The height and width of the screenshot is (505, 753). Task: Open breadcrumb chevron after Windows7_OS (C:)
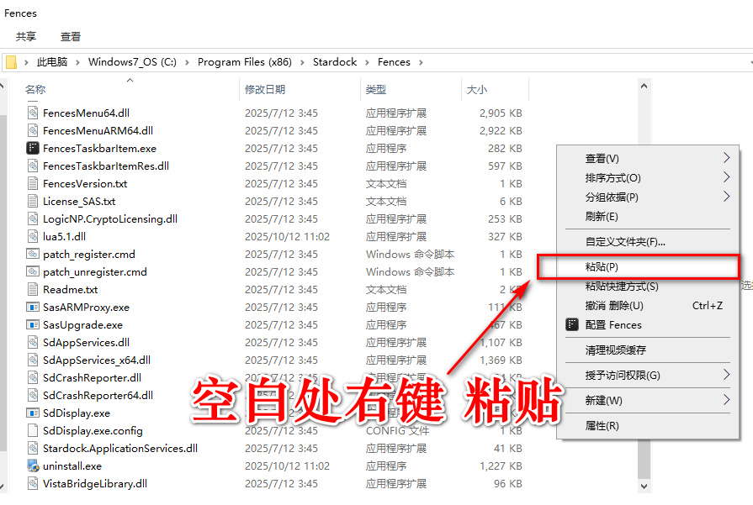coord(187,62)
